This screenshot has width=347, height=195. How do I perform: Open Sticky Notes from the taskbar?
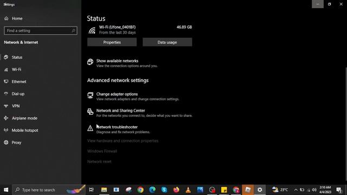[x=224, y=190]
